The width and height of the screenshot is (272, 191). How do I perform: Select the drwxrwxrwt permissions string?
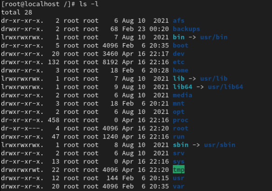pyautogui.click(x=22, y=170)
